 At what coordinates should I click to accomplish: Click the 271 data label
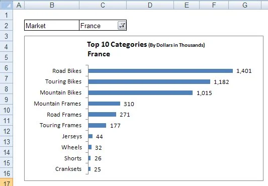click(125, 115)
